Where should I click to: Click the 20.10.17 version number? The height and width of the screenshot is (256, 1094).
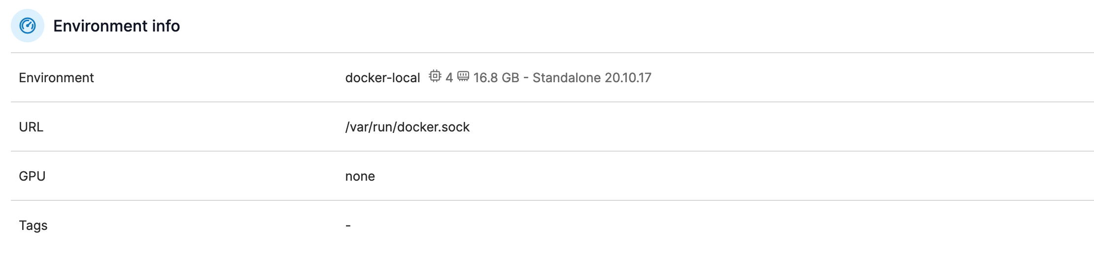tap(628, 78)
